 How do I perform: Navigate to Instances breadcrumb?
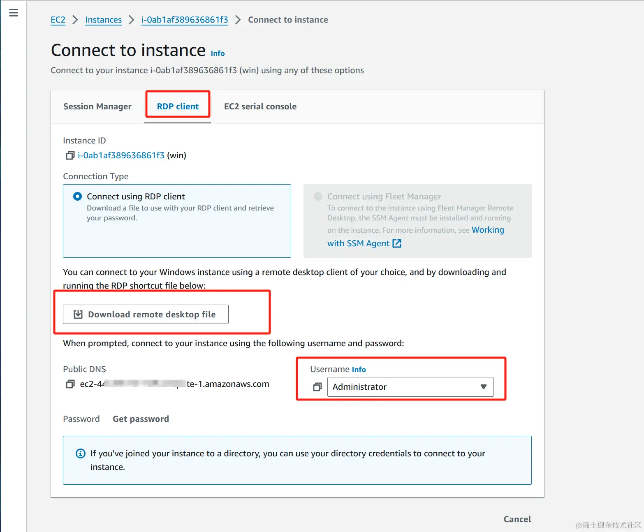[104, 20]
